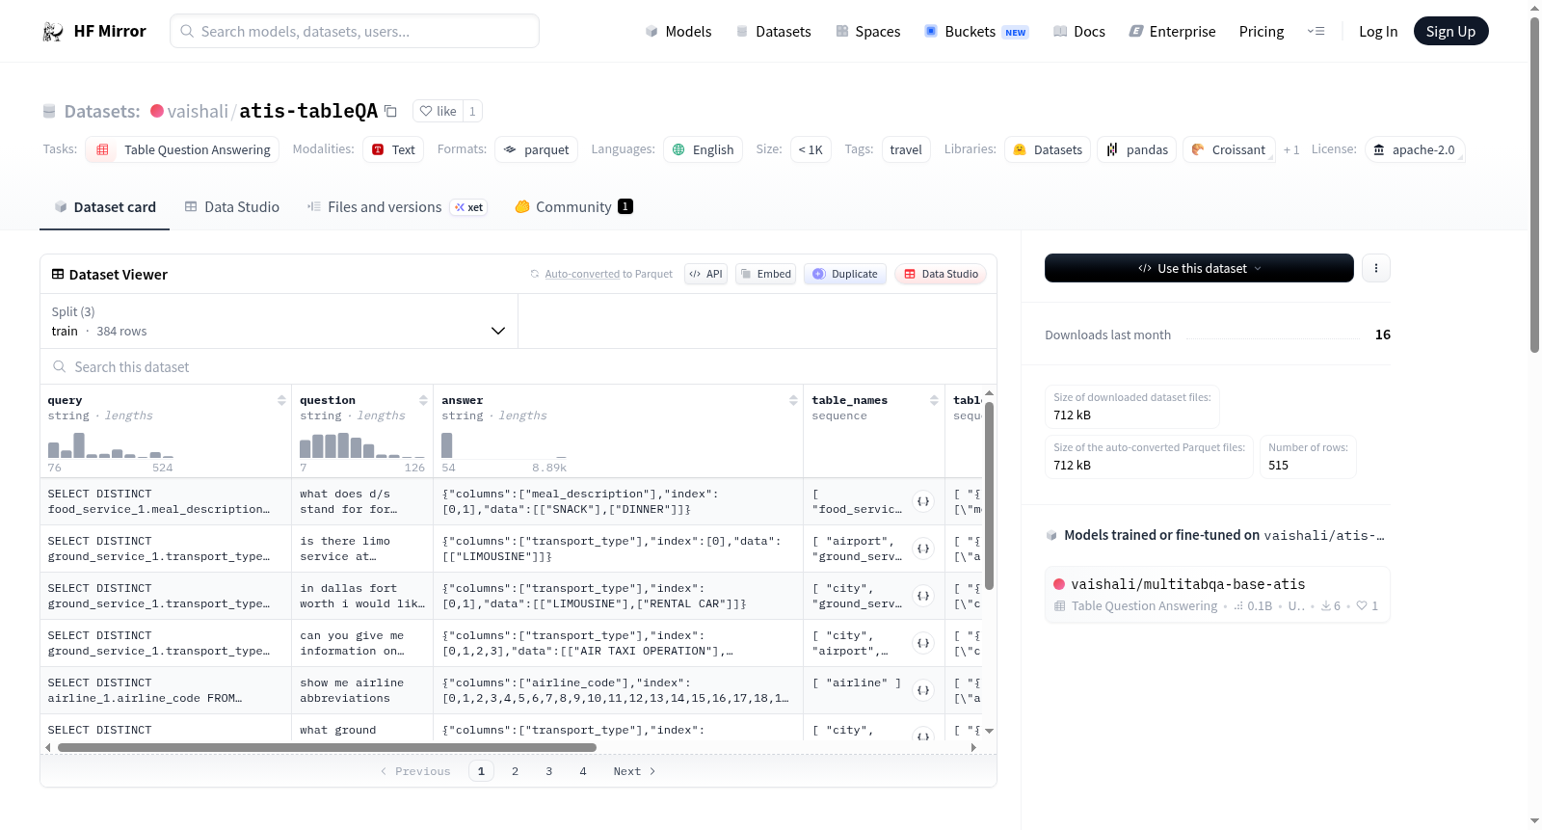1542x830 pixels.
Task: Open the vaishali user profile link
Action: 198,111
